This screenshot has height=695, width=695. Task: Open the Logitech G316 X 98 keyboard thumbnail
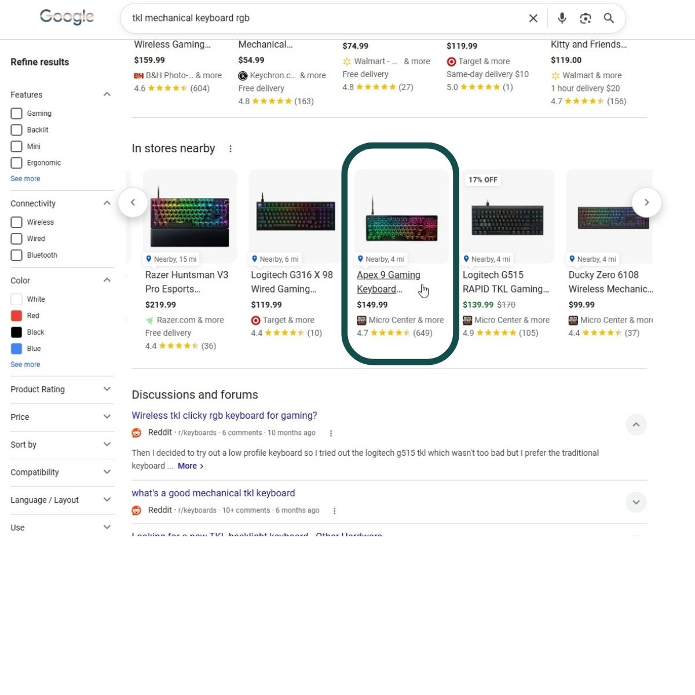(295, 217)
